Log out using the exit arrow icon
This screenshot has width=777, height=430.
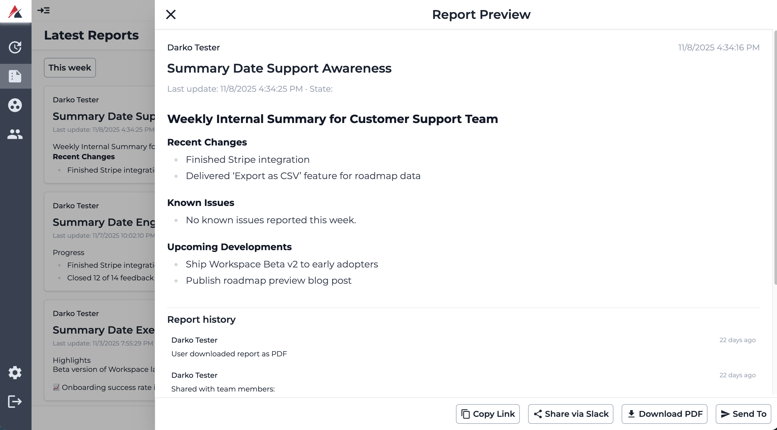(x=14, y=401)
